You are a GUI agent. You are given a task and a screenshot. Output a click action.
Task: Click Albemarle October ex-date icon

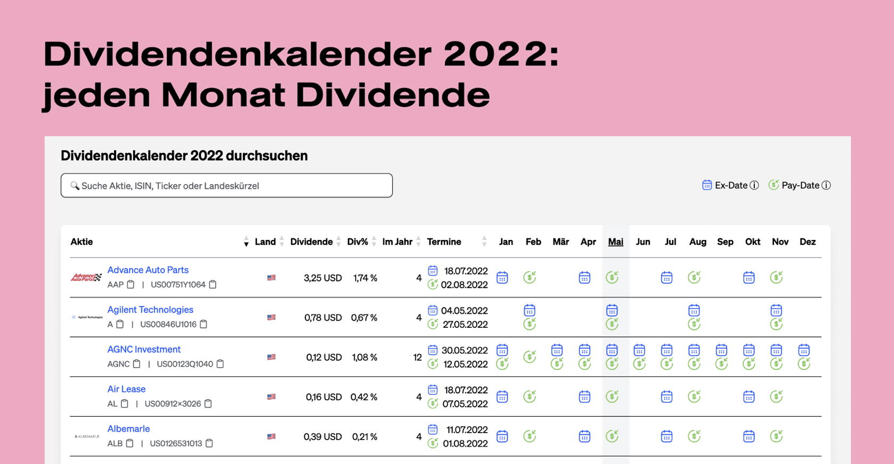click(749, 436)
